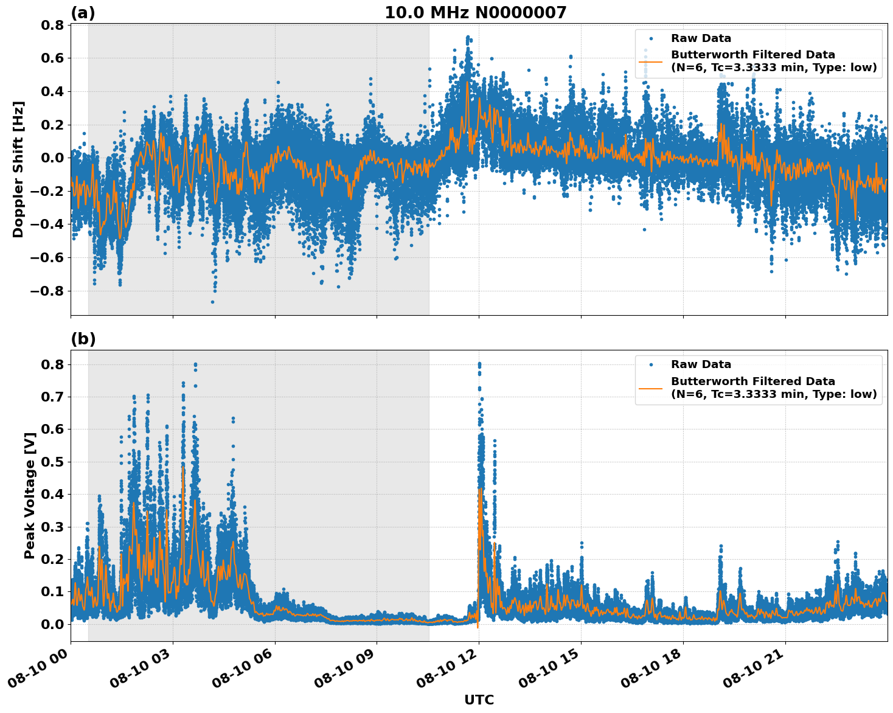Screen dimensions: 893x713
Task: Select the panel (b) subplot label
Action: (84, 338)
